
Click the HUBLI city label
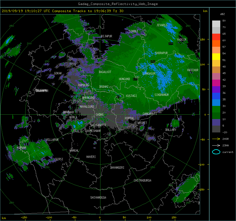pos(73,117)
